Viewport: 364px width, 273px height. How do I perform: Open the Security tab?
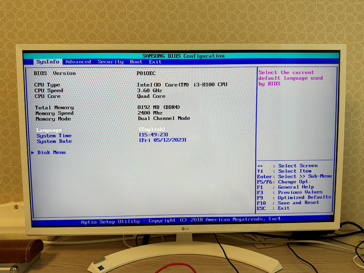tap(110, 62)
